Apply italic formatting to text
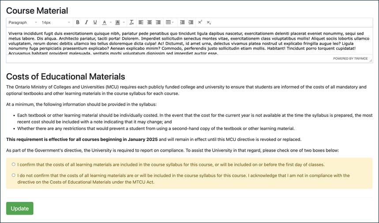Viewport: 379px width, 223px height. pos(86,22)
